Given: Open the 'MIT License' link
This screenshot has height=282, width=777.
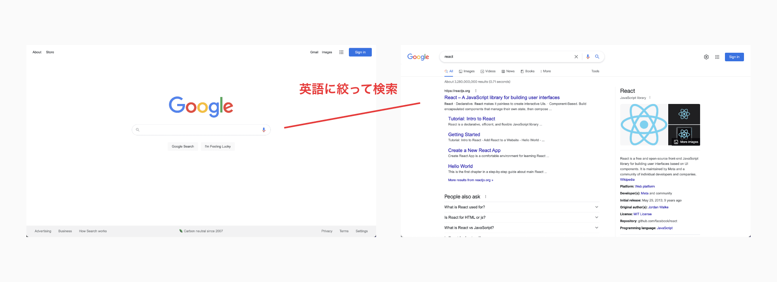Looking at the screenshot, I should point(643,214).
